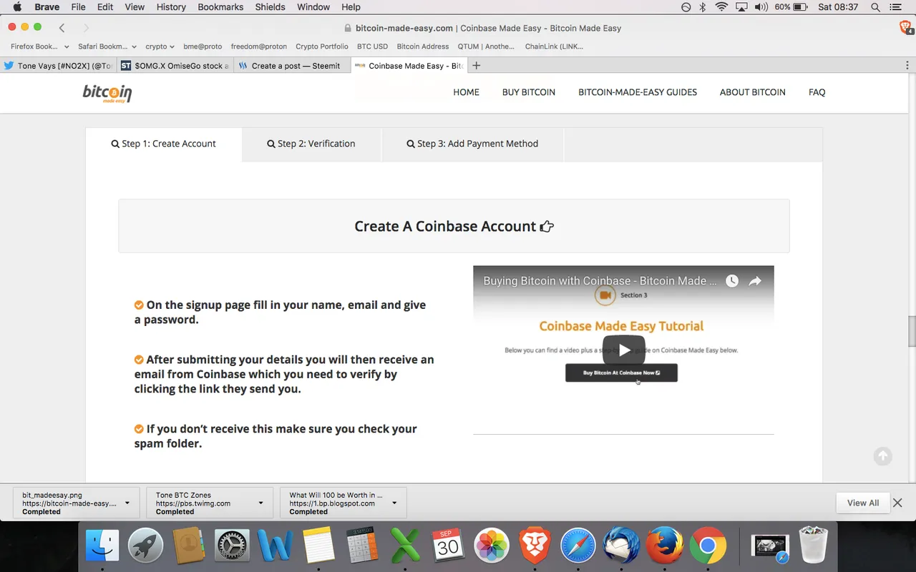
Task: Open dropdown arrow for bit_madeesay.png download
Action: point(127,503)
